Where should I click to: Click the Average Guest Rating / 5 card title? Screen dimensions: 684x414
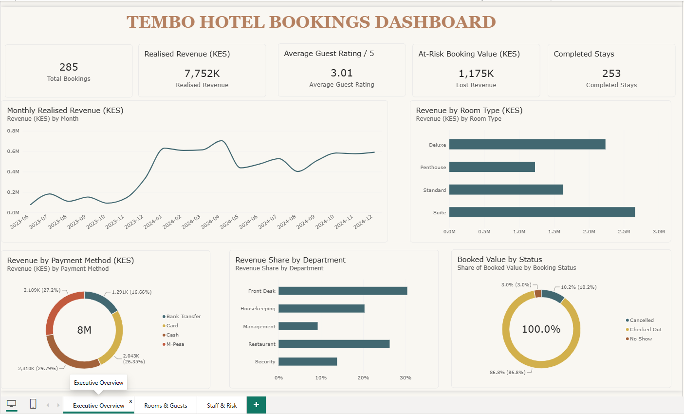(x=329, y=54)
